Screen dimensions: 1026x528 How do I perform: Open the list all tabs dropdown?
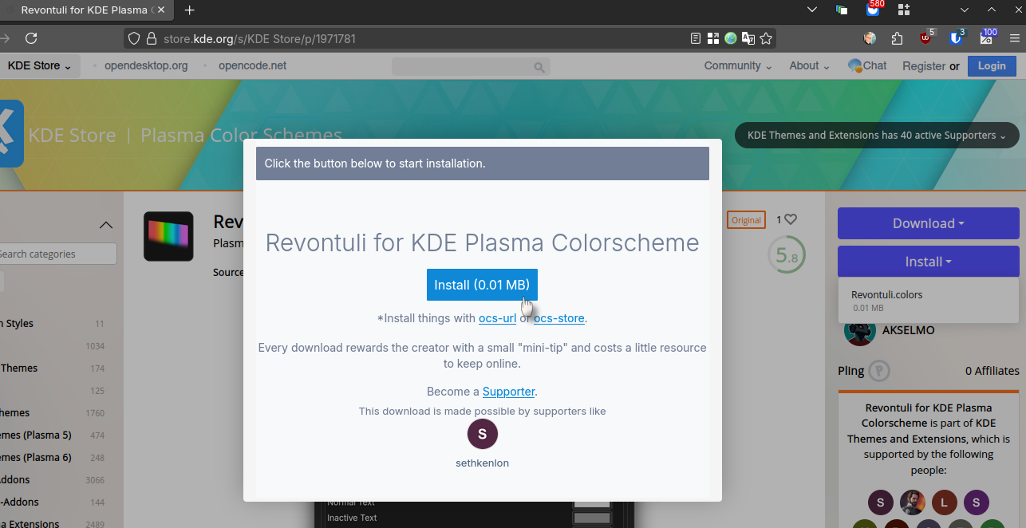pyautogui.click(x=812, y=10)
